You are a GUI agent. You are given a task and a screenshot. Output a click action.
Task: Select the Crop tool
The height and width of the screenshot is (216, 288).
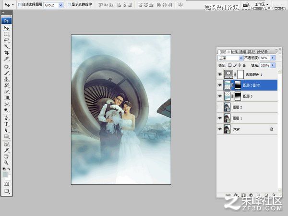point(6,52)
